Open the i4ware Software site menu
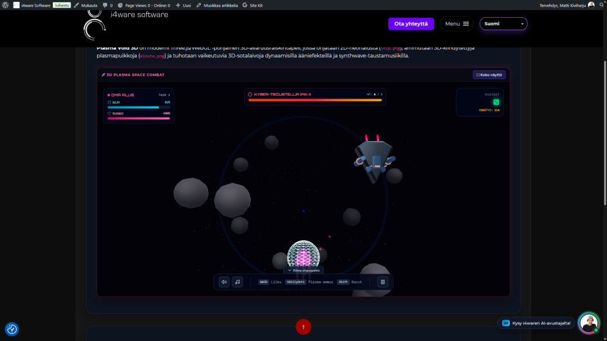 [x=32, y=5]
